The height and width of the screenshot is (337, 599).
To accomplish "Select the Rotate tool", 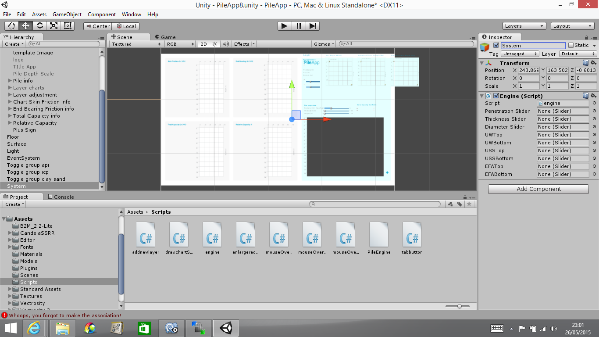I will click(x=39, y=26).
